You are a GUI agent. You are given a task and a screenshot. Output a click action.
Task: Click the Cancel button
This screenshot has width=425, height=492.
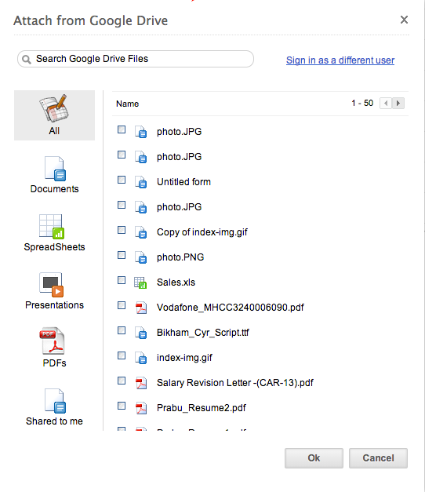pyautogui.click(x=378, y=458)
